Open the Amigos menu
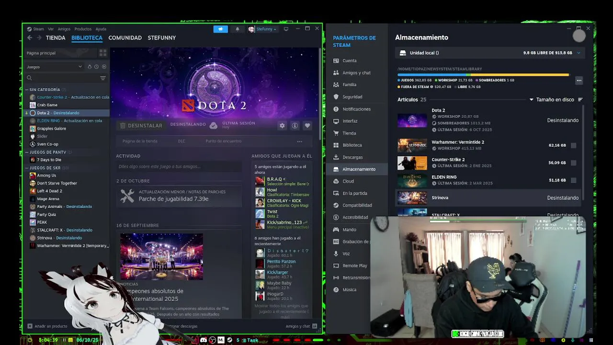613x345 pixels. pyautogui.click(x=64, y=29)
